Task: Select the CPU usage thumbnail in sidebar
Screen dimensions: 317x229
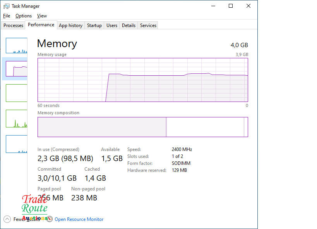Action: (17, 46)
